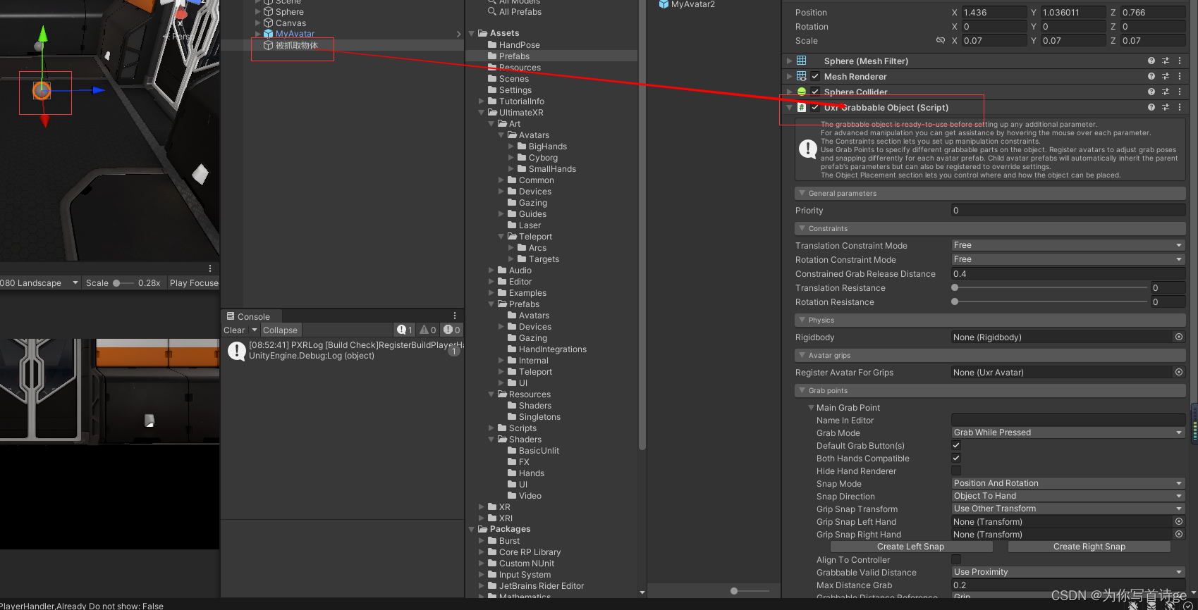Image resolution: width=1198 pixels, height=610 pixels.
Task: Open Grab Mode dropdown
Action: click(x=1068, y=432)
